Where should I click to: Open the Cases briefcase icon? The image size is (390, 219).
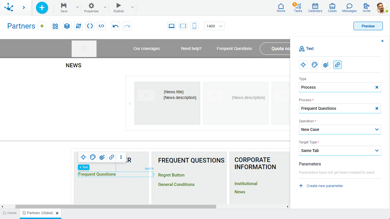pos(332,8)
